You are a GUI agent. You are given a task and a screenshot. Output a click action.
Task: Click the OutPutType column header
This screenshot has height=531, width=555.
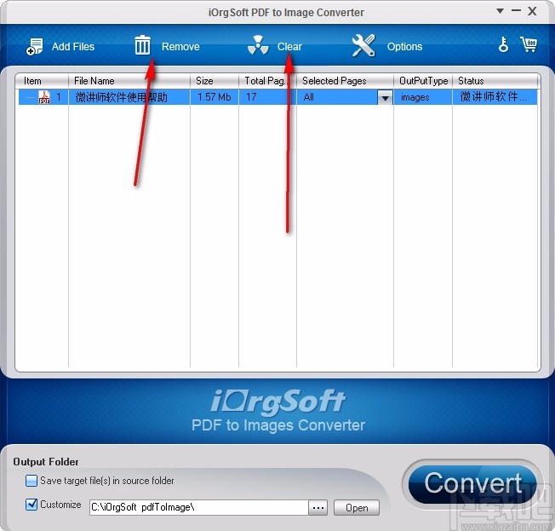coord(423,81)
